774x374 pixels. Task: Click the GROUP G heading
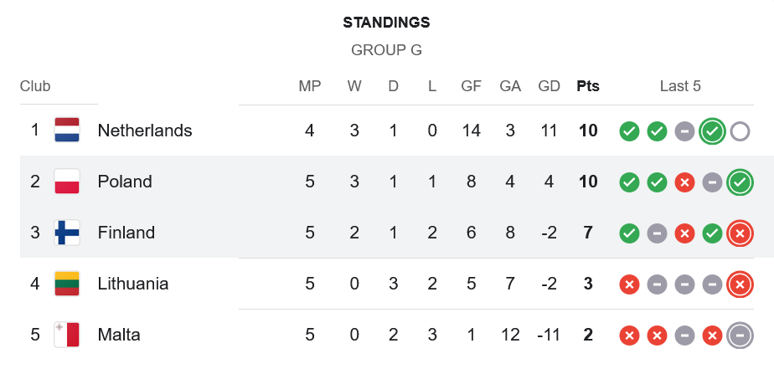tap(386, 50)
